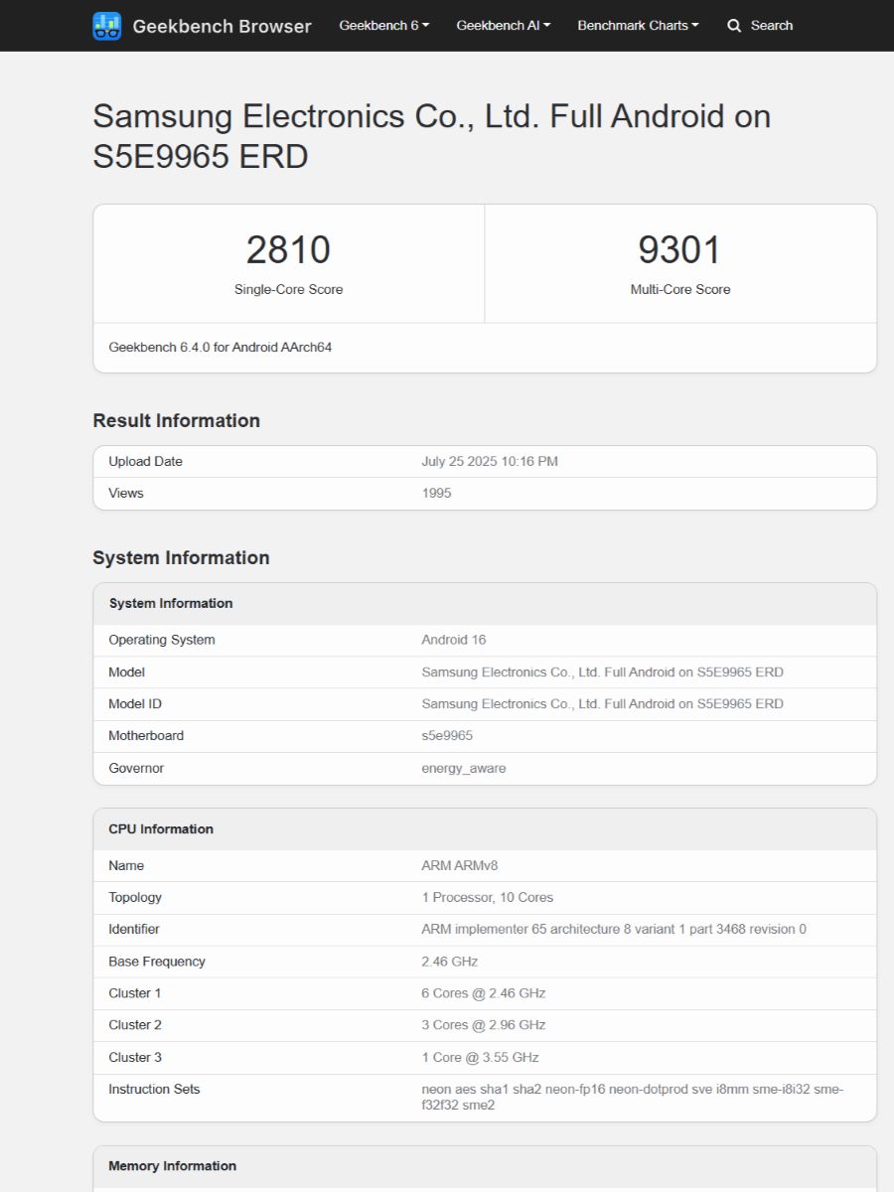Select the "Cluster 1" label
The width and height of the screenshot is (894, 1192).
(135, 993)
